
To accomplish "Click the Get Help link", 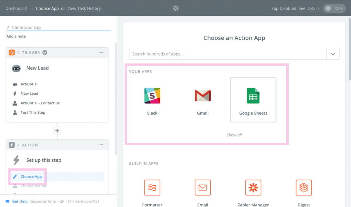I will (20, 201).
